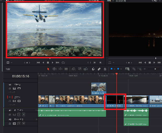Viewport: 162px width, 133px height.
Task: Click the timeline zoom-out minus icon
Action: 145,69
